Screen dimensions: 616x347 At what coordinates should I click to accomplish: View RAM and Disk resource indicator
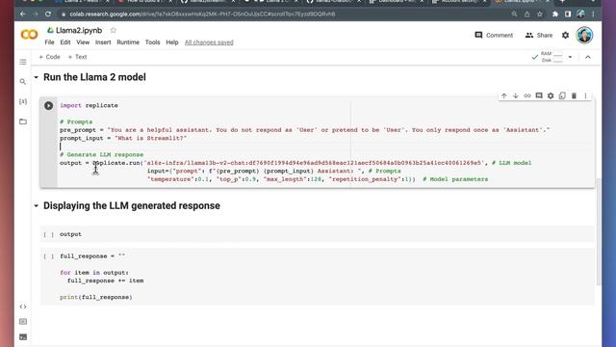[x=552, y=57]
